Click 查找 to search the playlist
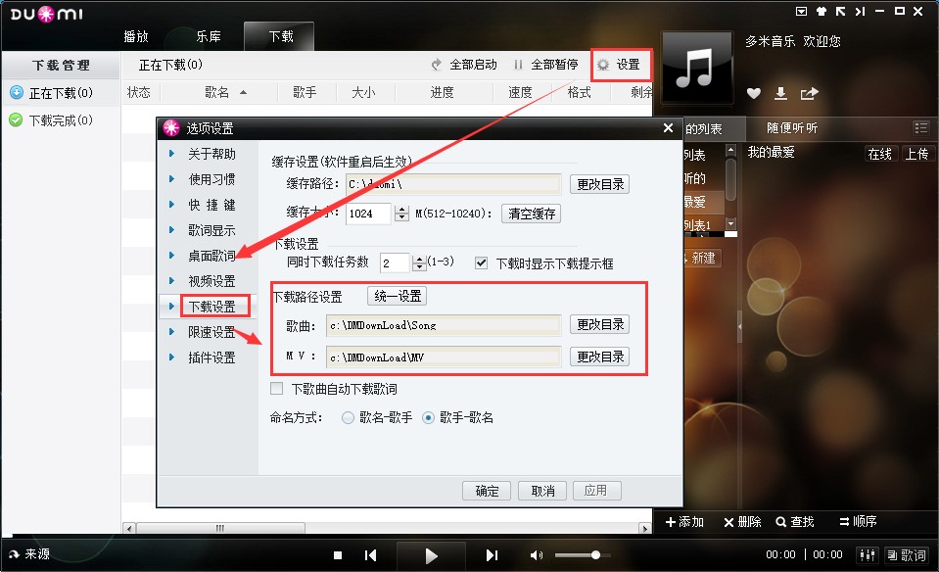Image resolution: width=939 pixels, height=572 pixels. (795, 522)
